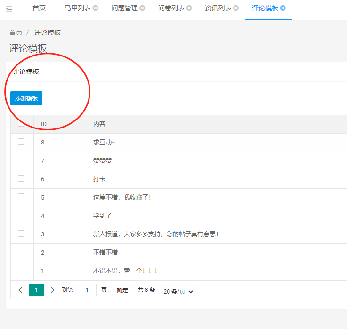Go to previous page arrow
This screenshot has width=347, height=329.
20,290
